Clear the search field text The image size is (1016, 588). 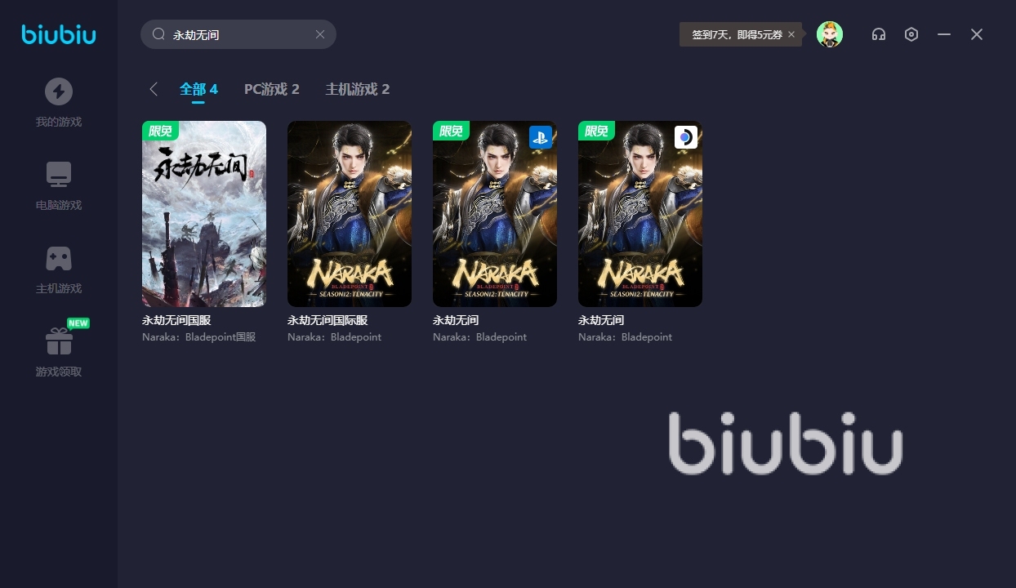[x=320, y=34]
